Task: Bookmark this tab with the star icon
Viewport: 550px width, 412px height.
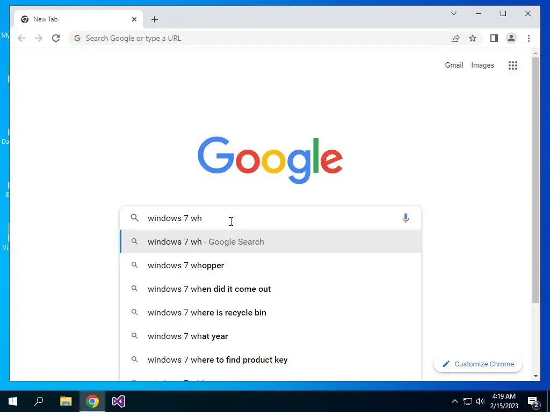Action: coord(473,38)
